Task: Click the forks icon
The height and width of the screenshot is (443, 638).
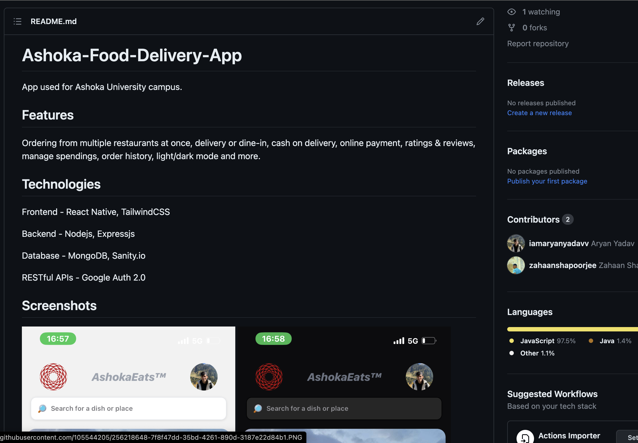Action: (x=511, y=28)
